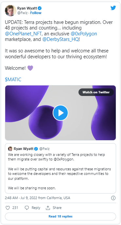
Task: Click the Share upload icon
Action: [48, 208]
